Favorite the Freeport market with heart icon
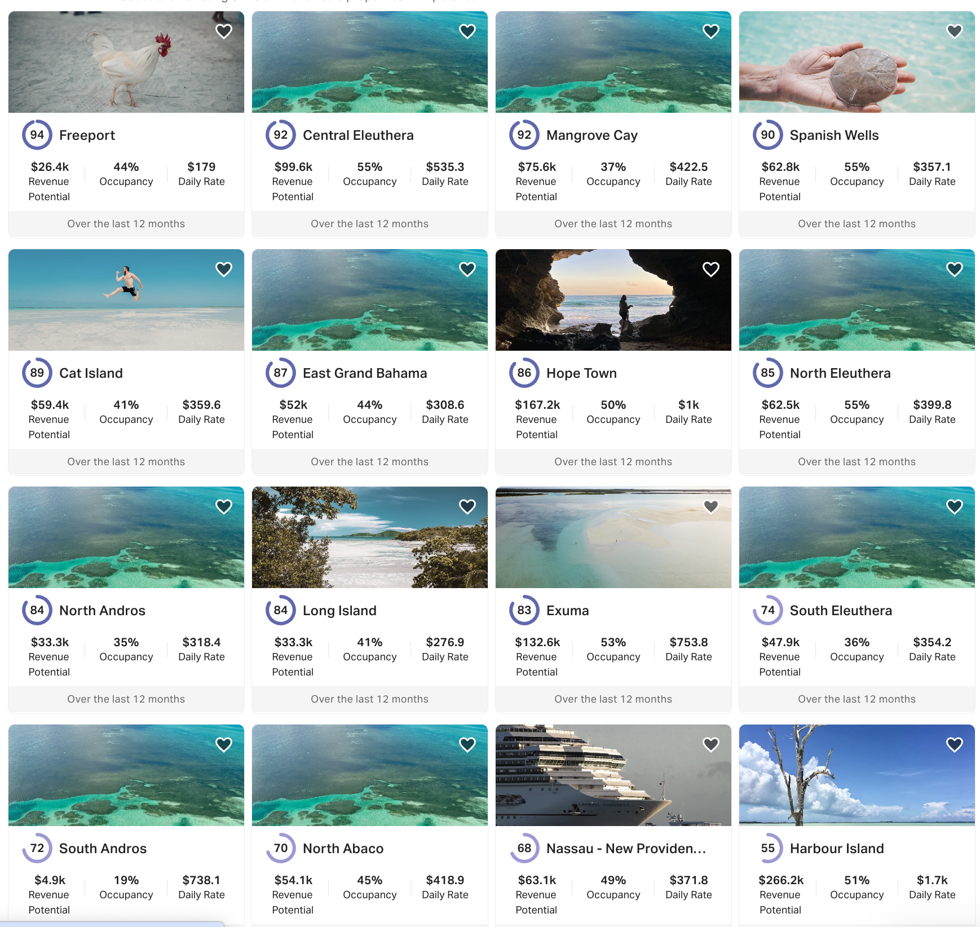Viewport: 980px width, 927px height. [x=224, y=32]
